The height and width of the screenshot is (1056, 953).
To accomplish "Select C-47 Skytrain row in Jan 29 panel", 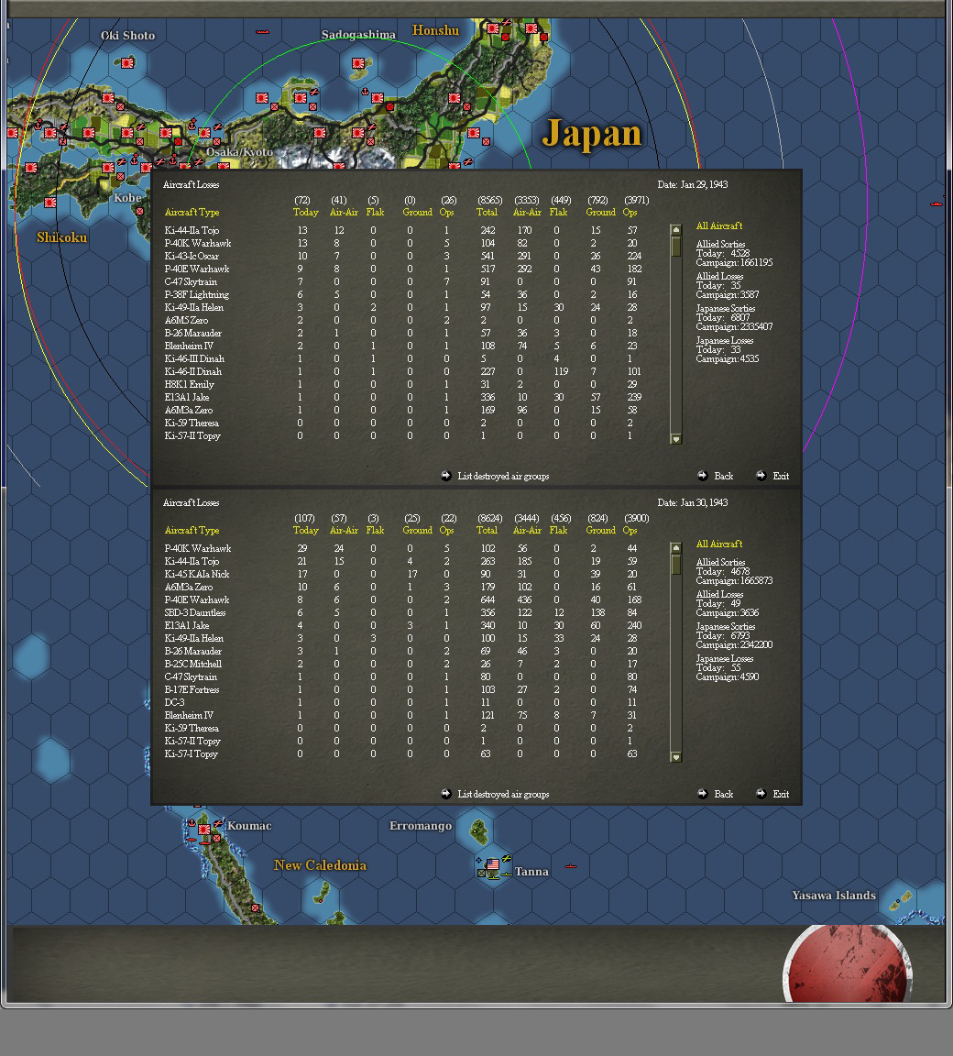I will click(404, 281).
